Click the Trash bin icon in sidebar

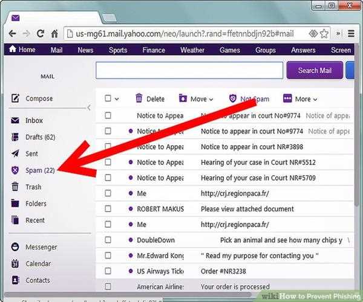click(15, 187)
